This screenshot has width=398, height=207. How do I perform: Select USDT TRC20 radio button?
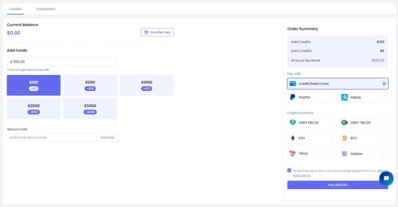384,123
